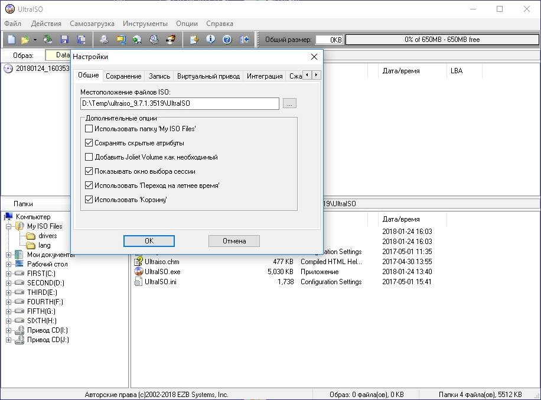Check 'Добавить Joliet Volume как необходимый'

point(89,157)
